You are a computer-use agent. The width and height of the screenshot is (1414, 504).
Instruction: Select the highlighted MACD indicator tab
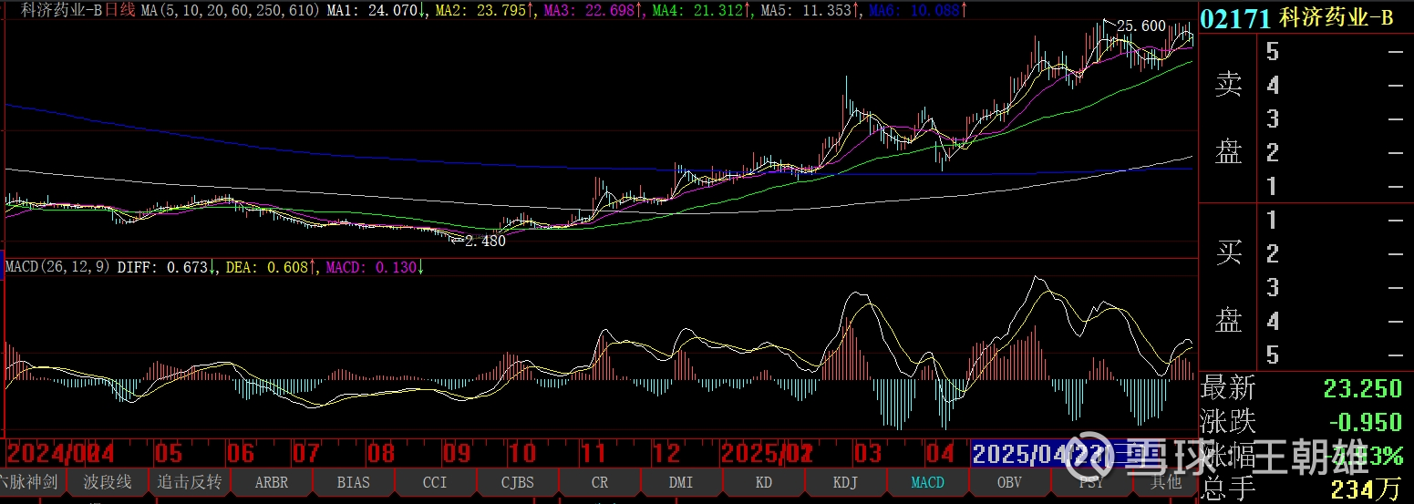click(x=928, y=482)
